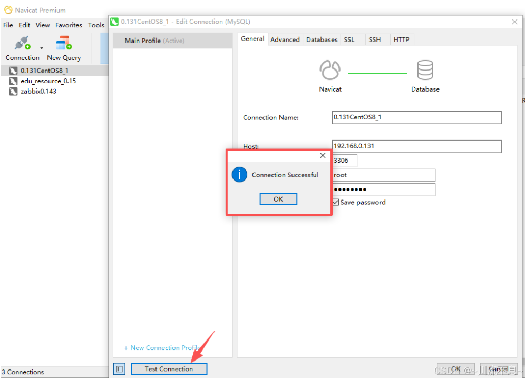Click the Navicat Premium app icon
This screenshot has height=380, width=525.
(x=8, y=10)
